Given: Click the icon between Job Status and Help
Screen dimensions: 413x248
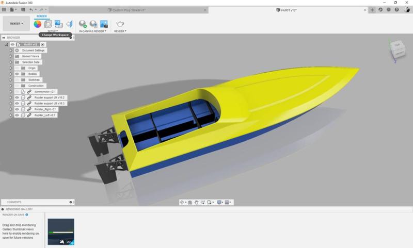Looking at the screenshot, I should pos(389,10).
